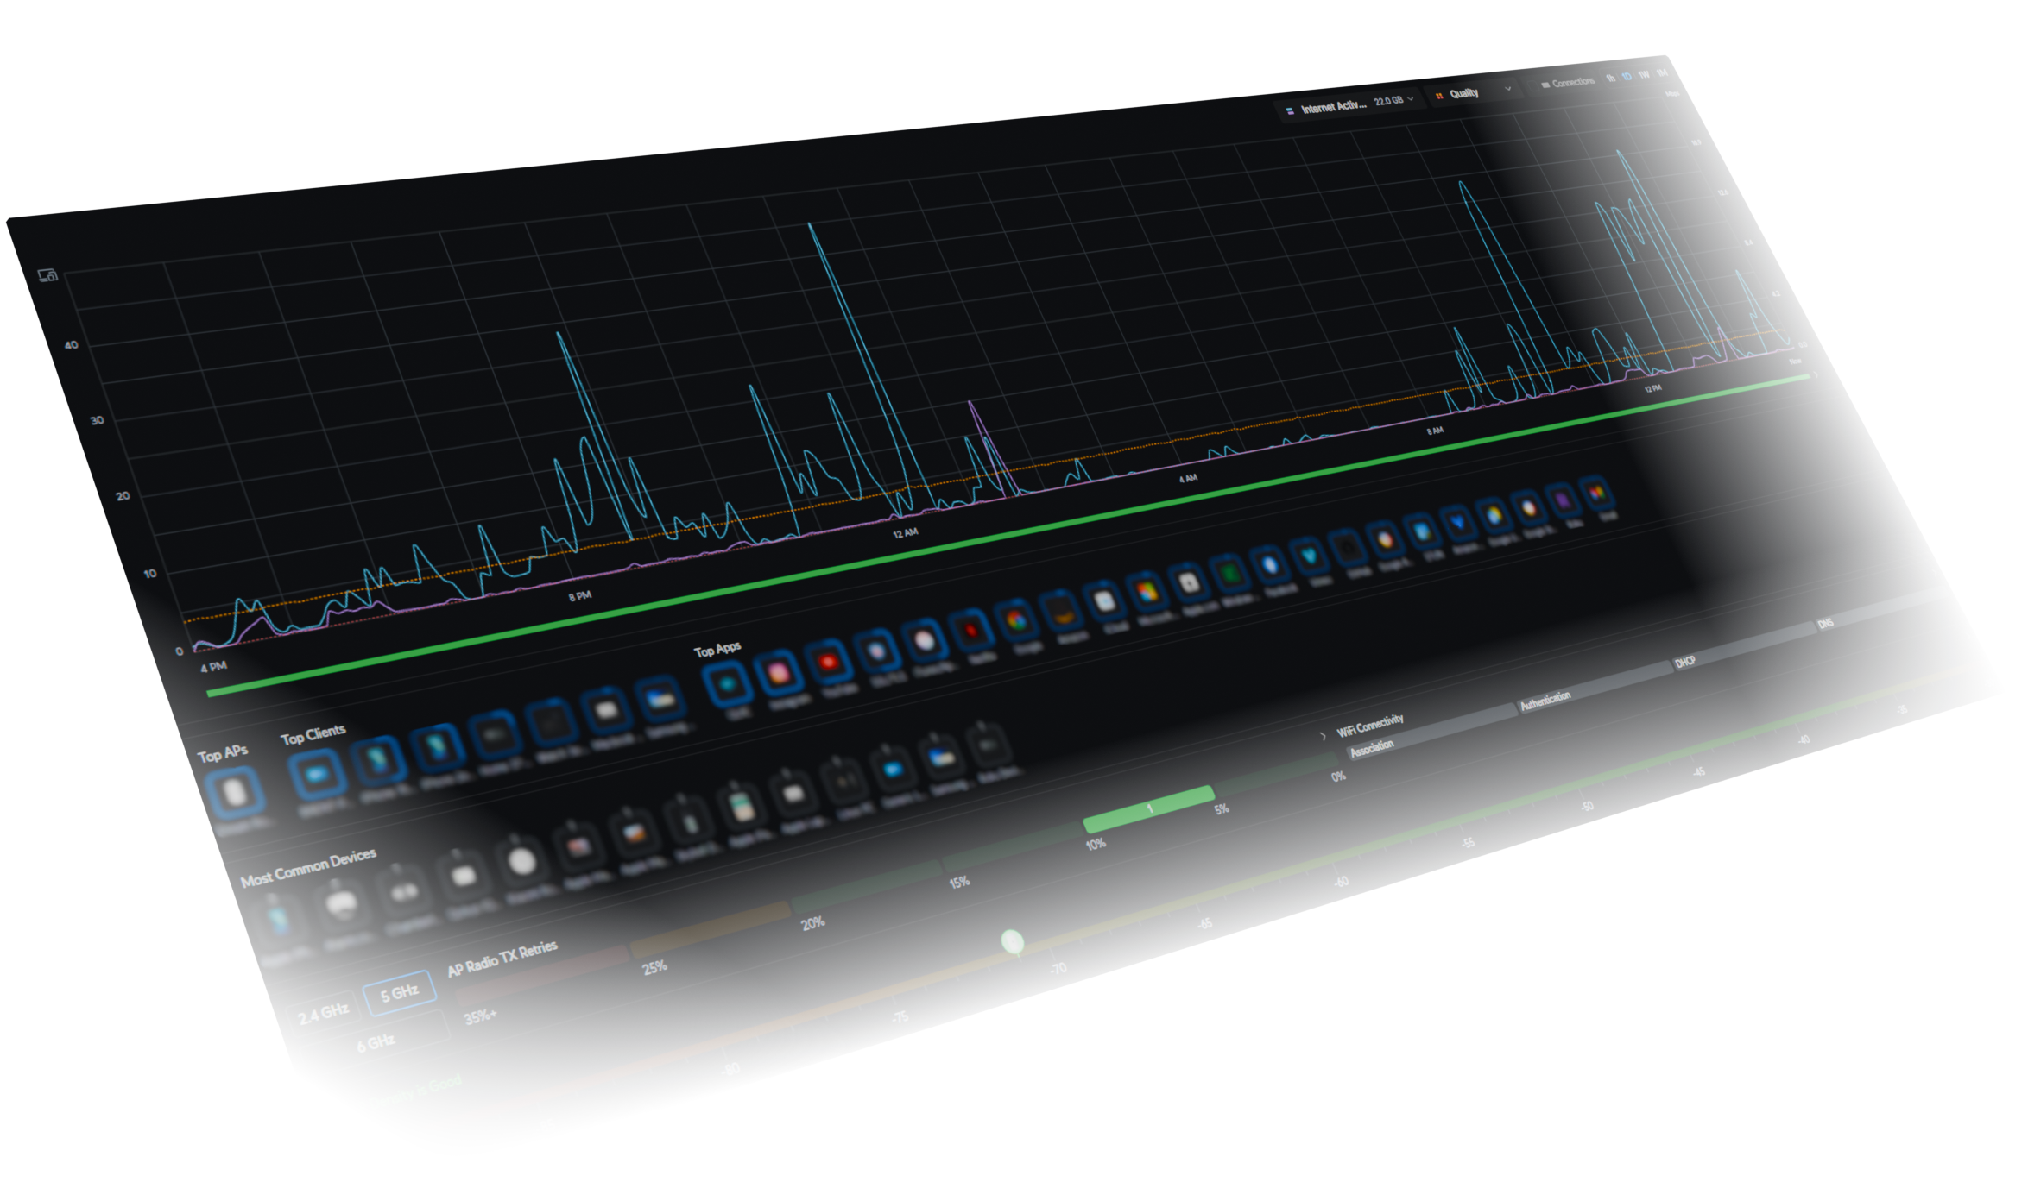2028x1201 pixels.
Task: Click the Google Chrome app icon
Action: pyautogui.click(x=1017, y=619)
